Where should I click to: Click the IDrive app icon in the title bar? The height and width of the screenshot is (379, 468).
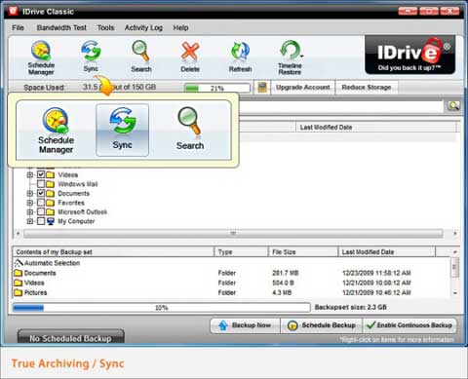13,11
